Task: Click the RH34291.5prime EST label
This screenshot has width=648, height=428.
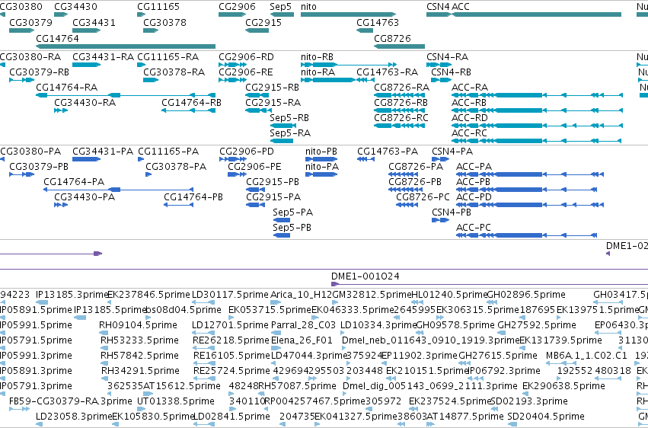Action: 141,371
